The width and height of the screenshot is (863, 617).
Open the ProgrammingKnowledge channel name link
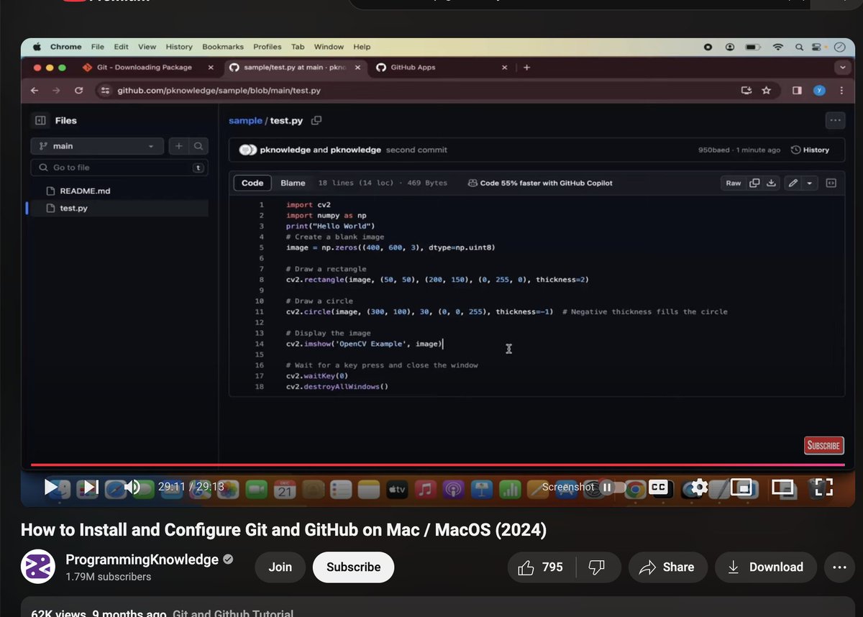tap(142, 559)
